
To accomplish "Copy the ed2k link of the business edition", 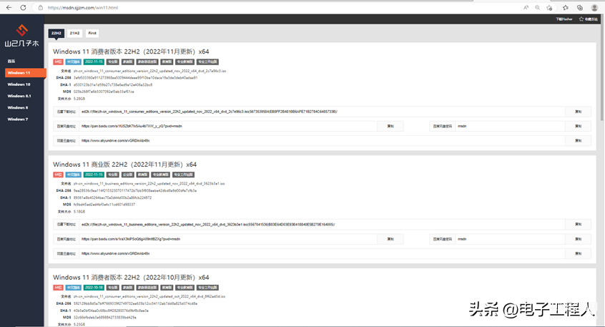I will 578,224.
